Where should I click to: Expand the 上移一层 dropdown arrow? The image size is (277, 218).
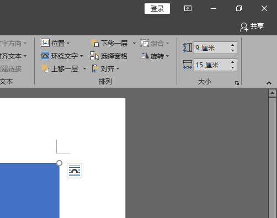pos(84,69)
